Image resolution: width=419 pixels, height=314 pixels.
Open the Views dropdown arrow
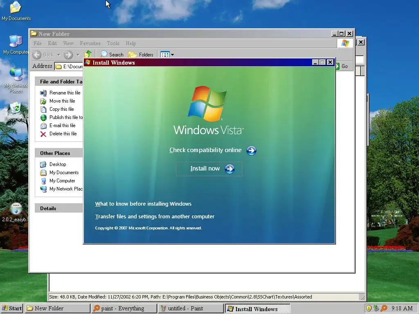(x=172, y=55)
